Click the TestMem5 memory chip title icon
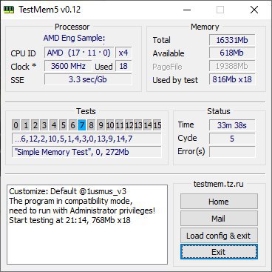 9,10
